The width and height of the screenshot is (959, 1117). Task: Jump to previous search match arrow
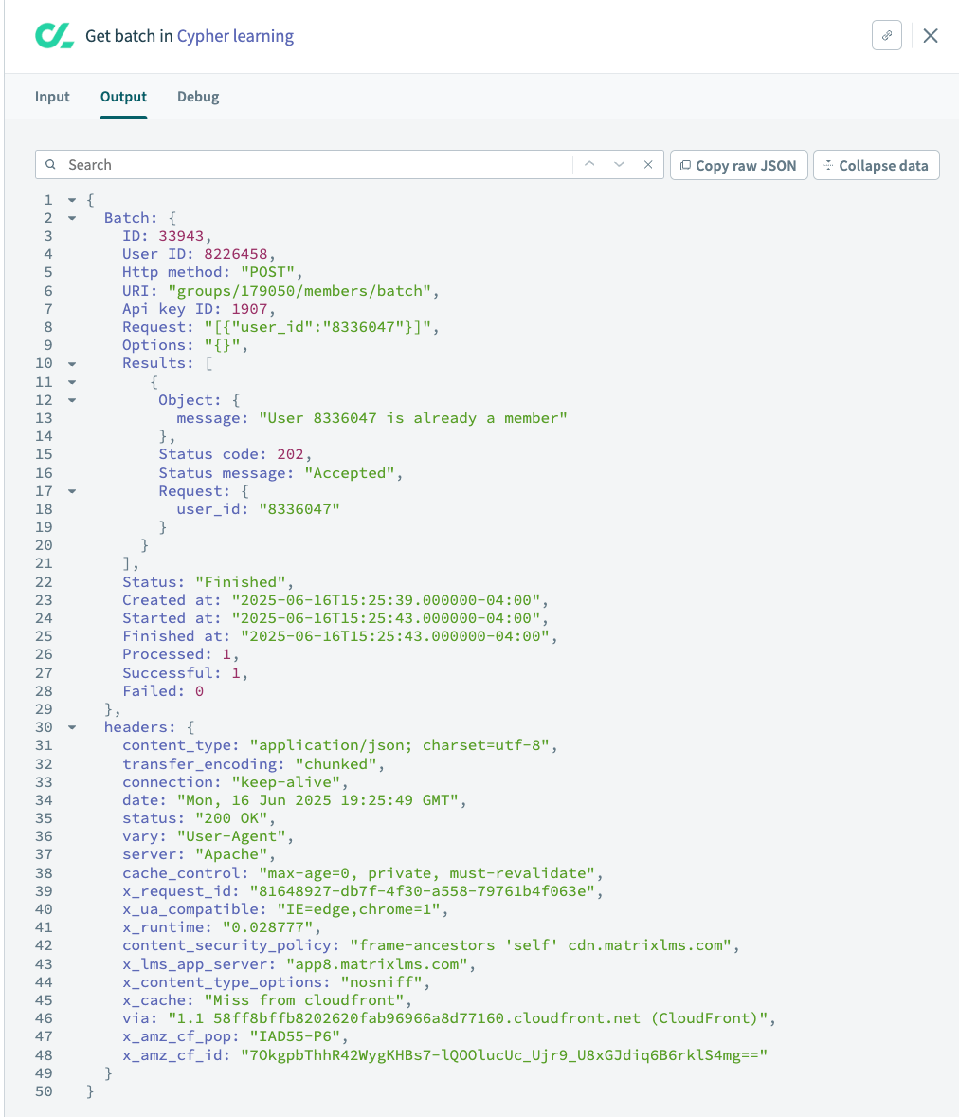589,165
